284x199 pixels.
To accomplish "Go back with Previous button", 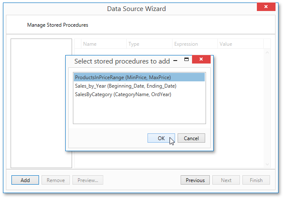I will [x=195, y=180].
